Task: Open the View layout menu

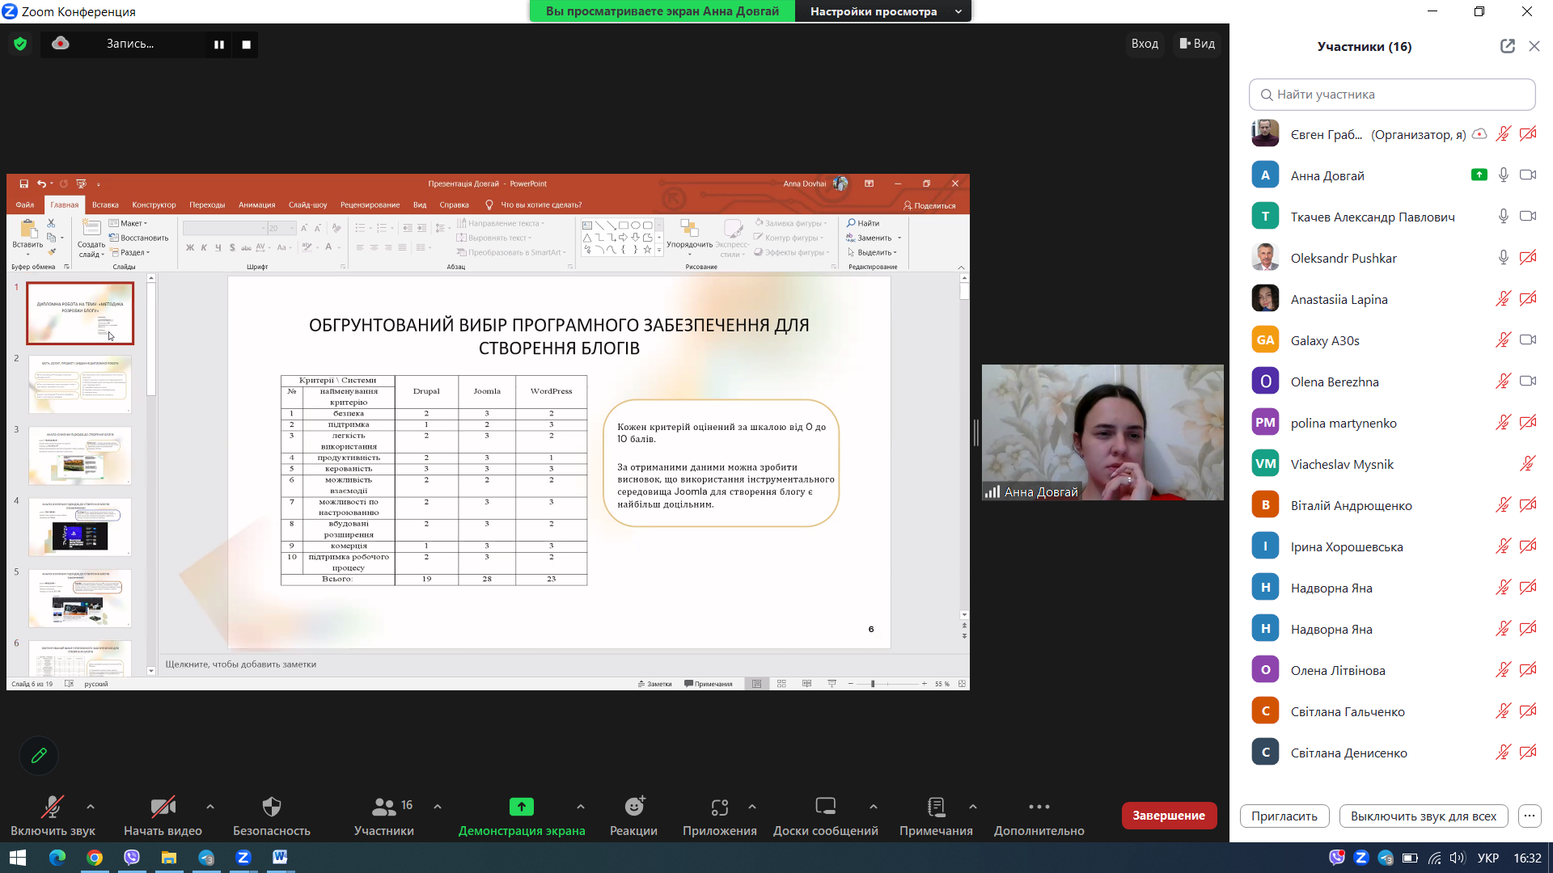Action: pyautogui.click(x=1197, y=44)
